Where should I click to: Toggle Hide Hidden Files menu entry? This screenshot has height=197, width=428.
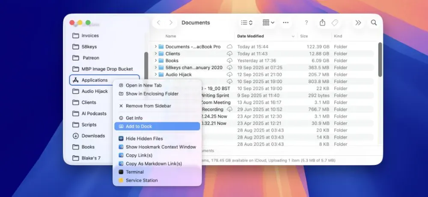144,139
